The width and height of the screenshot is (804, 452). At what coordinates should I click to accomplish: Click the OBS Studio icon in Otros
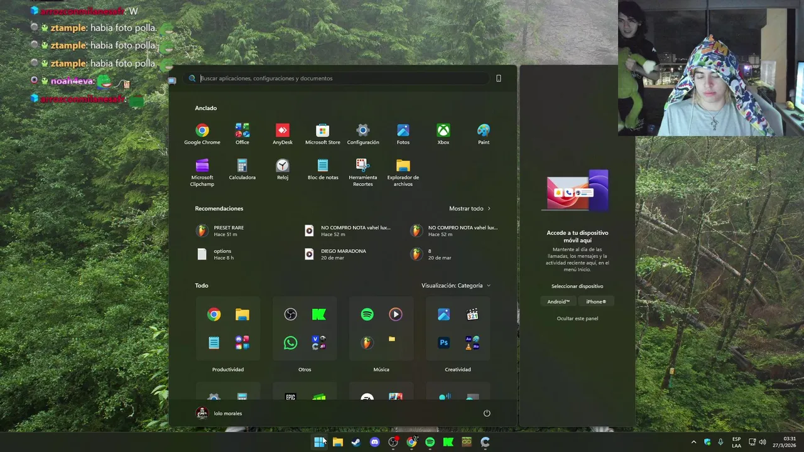[290, 315]
